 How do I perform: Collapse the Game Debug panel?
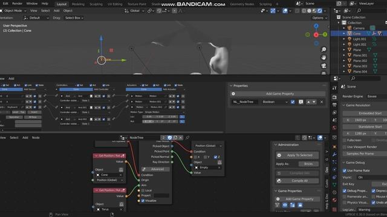coord(344,162)
